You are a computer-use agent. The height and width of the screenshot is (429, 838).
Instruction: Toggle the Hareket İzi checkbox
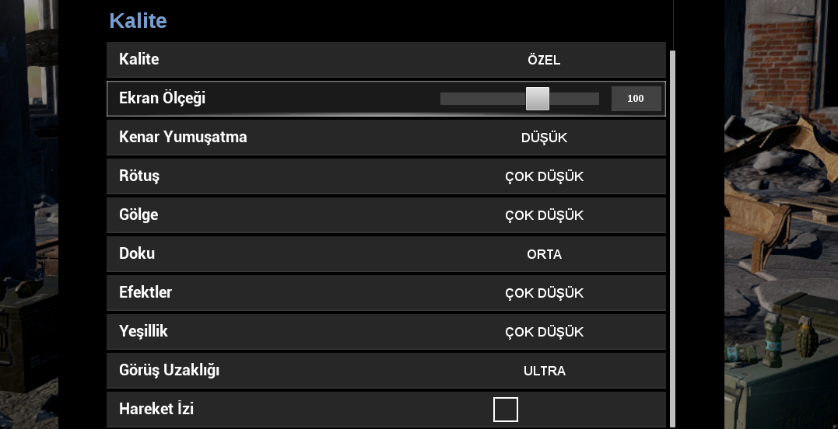[x=505, y=409]
